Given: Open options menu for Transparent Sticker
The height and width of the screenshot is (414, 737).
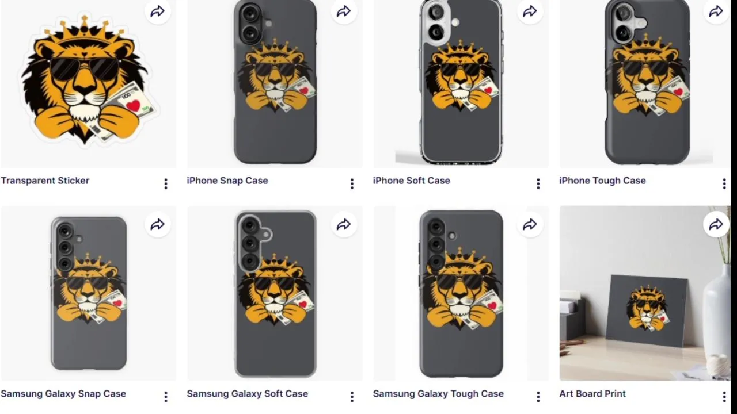Looking at the screenshot, I should point(166,183).
